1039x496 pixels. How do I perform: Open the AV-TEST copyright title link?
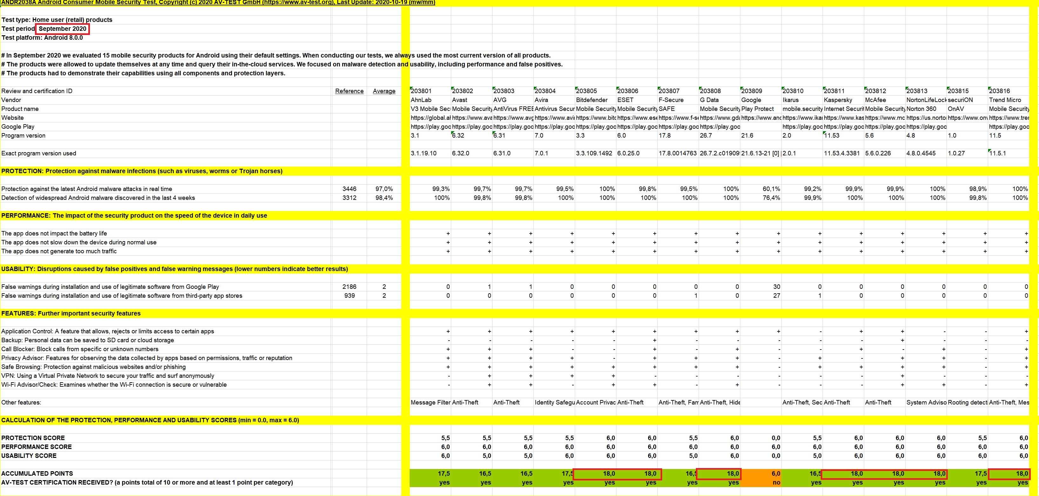click(218, 3)
